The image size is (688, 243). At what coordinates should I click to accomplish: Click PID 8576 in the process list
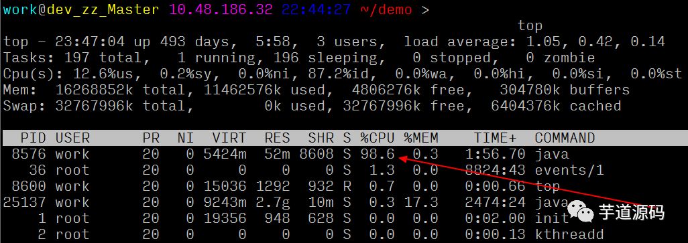tap(29, 154)
